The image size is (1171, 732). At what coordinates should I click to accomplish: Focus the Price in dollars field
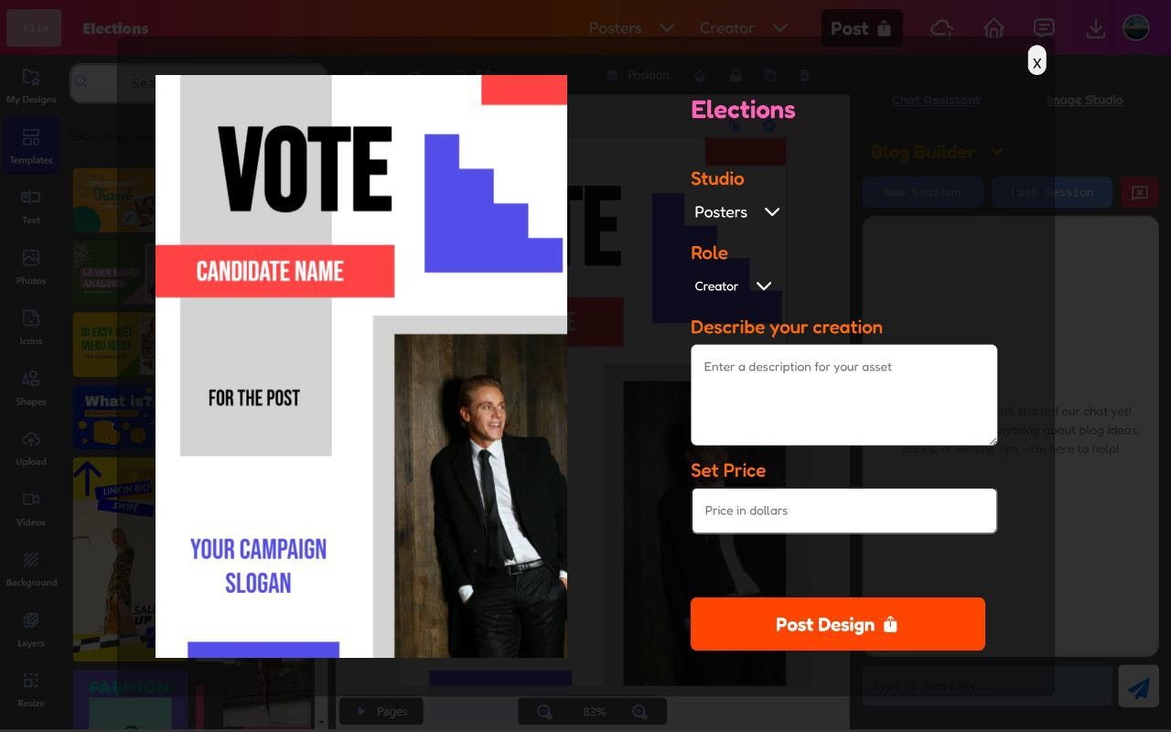click(x=843, y=511)
